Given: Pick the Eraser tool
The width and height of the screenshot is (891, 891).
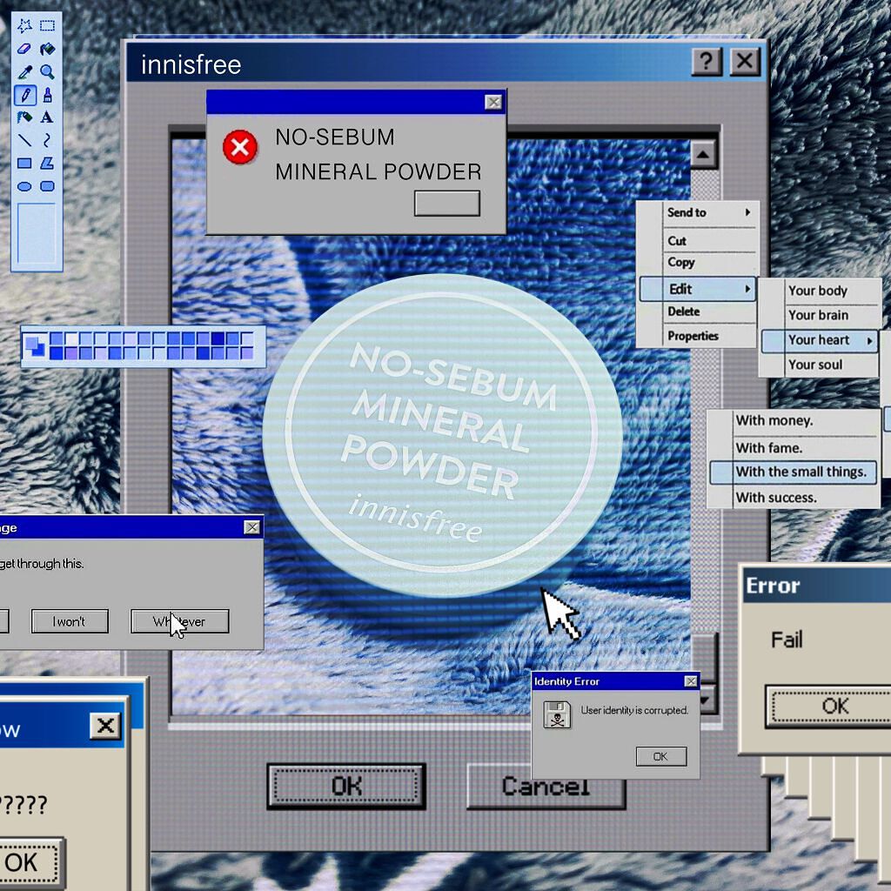Looking at the screenshot, I should [x=24, y=49].
